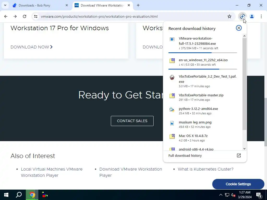Bookmark this page with the star icon
Screen dimensions: 267x200
(229, 16)
